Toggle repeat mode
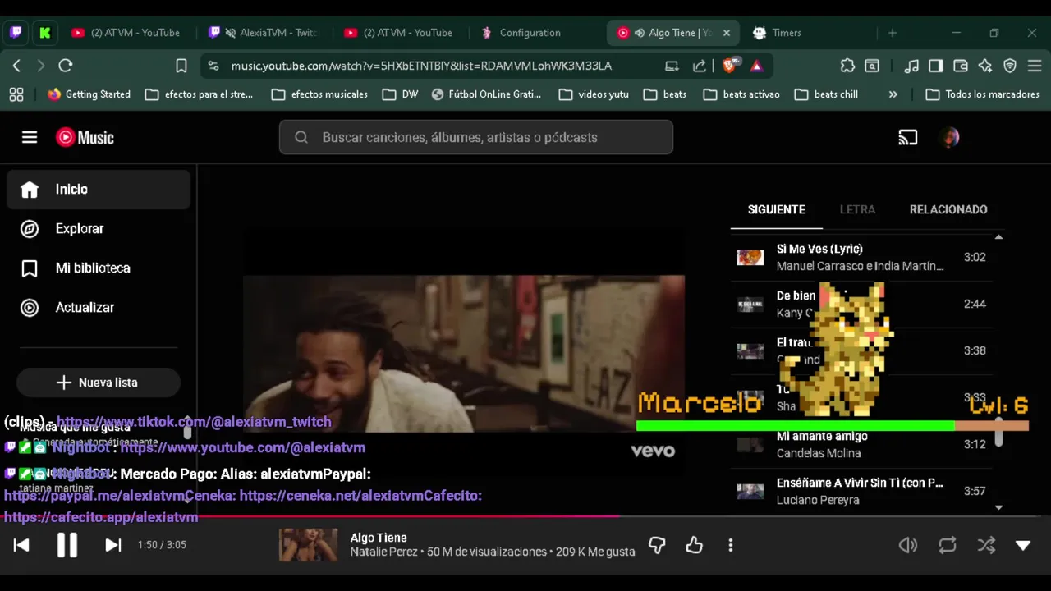Image resolution: width=1051 pixels, height=591 pixels. pos(948,545)
